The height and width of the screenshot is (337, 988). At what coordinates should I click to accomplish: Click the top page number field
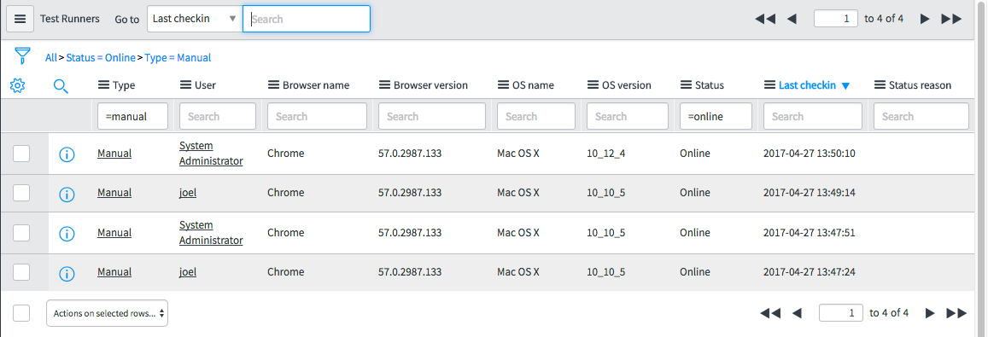pos(835,19)
